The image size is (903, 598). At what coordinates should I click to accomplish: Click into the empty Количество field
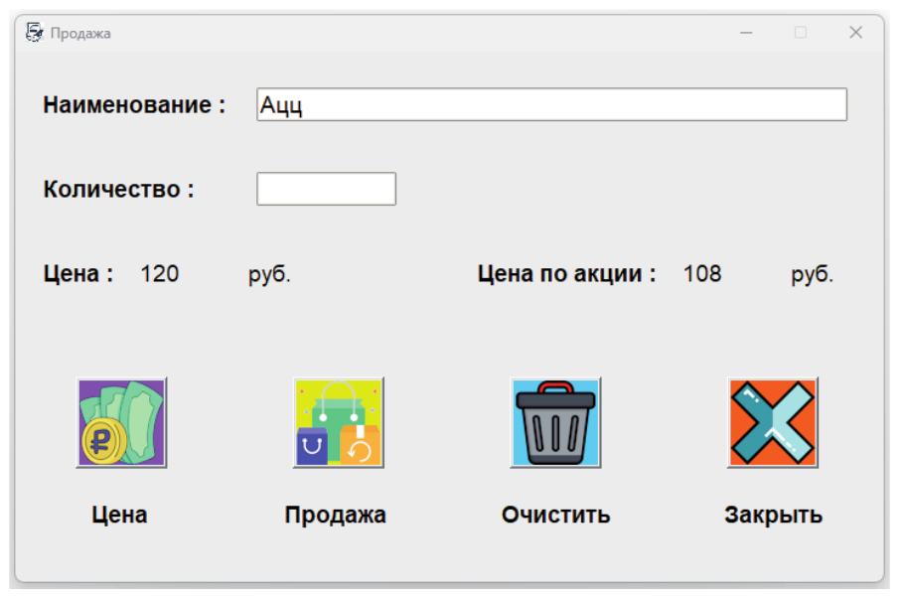[x=326, y=189]
